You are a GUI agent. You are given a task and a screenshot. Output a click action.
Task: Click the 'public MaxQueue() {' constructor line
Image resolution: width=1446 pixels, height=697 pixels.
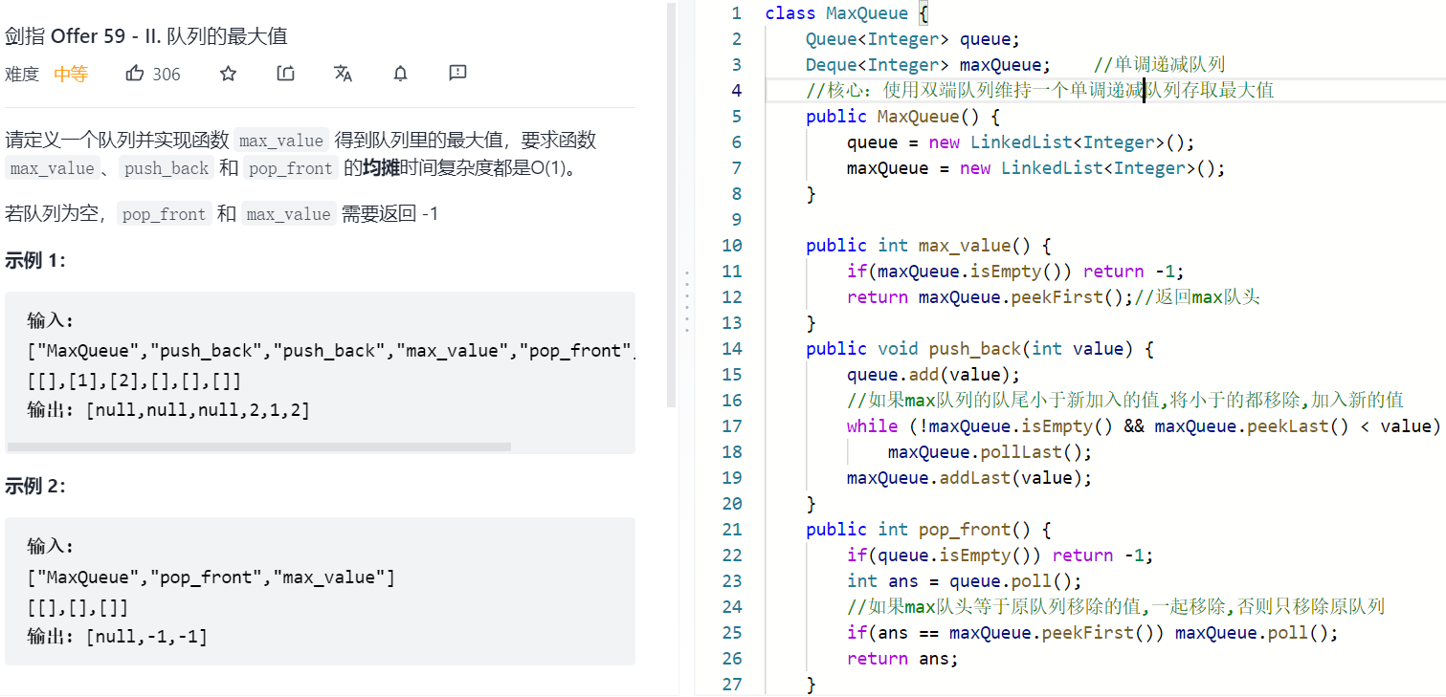tap(902, 117)
